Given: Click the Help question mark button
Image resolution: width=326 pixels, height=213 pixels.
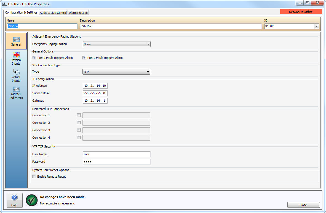Looking at the screenshot, I should [x=14, y=200].
